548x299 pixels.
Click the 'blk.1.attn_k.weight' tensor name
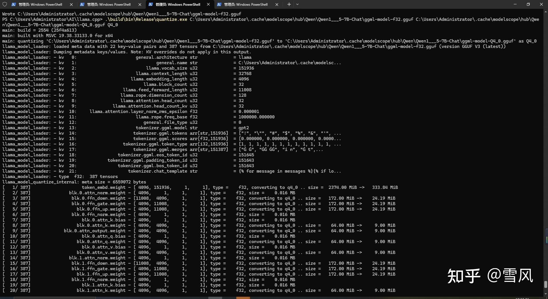[101, 290]
